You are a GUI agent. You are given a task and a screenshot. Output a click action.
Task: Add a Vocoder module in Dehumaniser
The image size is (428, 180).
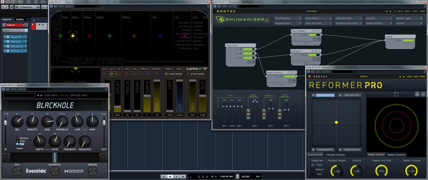click(x=409, y=23)
